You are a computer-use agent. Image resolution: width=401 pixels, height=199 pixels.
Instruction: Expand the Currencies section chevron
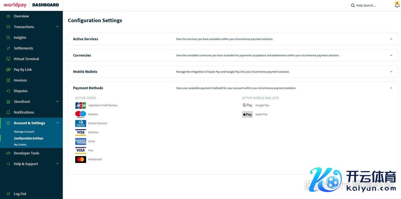(x=391, y=55)
